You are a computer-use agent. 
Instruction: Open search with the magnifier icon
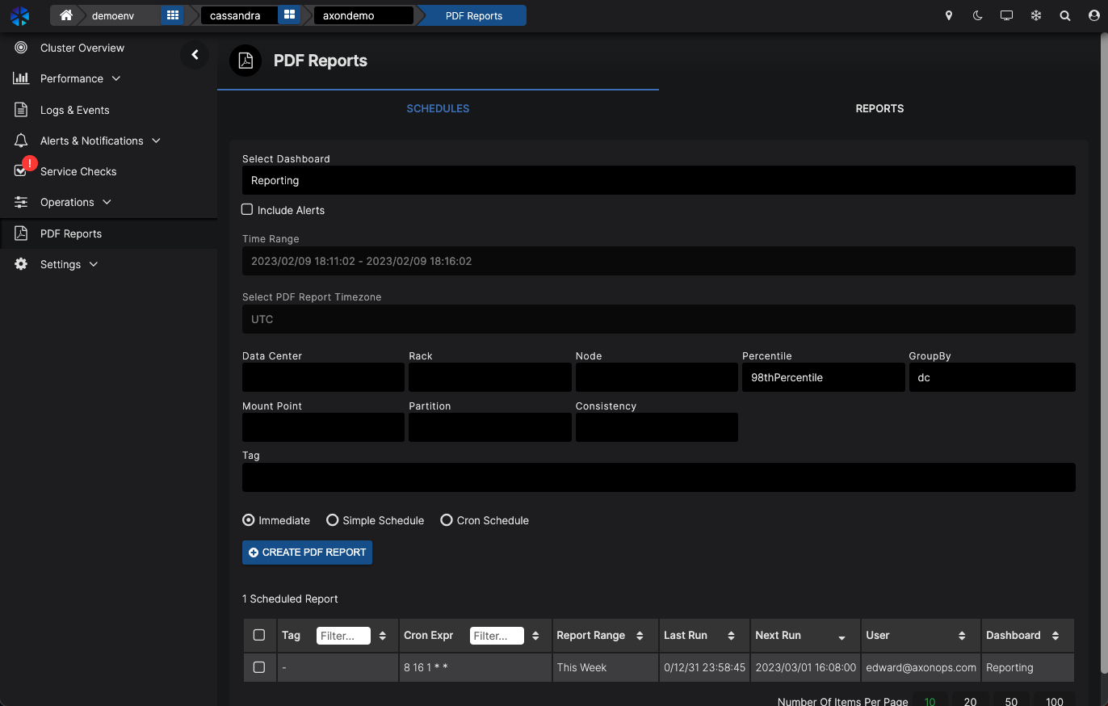(x=1065, y=15)
